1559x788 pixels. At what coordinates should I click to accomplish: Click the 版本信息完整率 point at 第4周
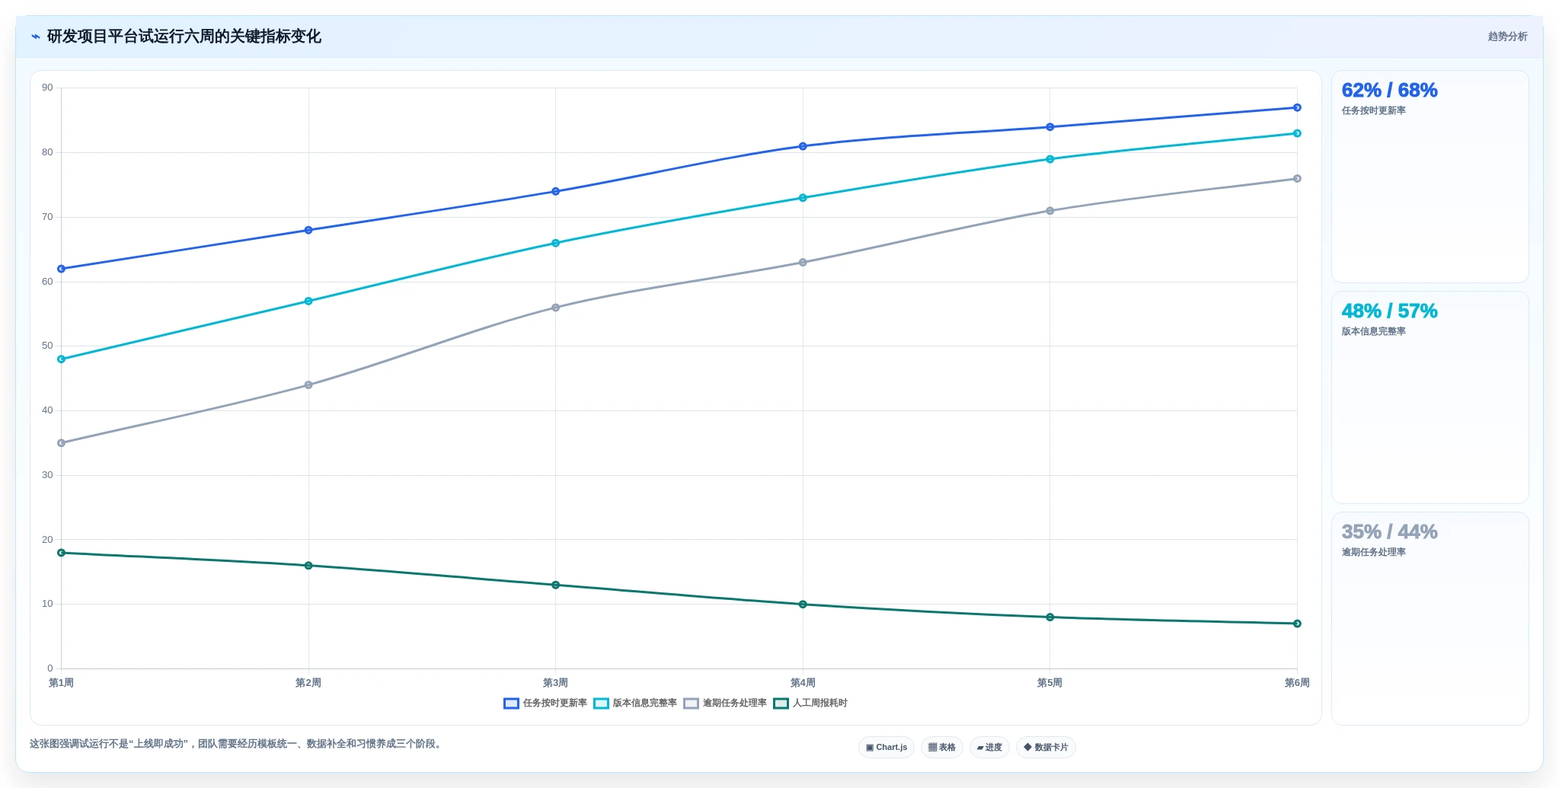(803, 198)
